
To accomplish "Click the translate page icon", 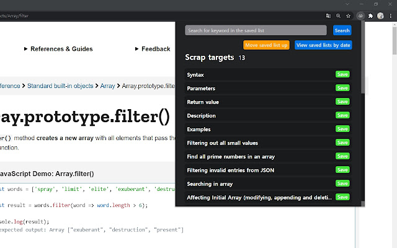I will (328, 16).
